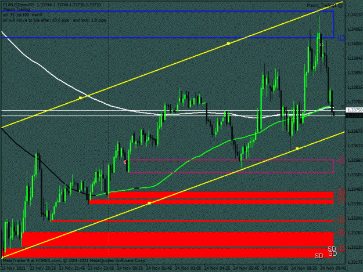The image size is (363, 272).
Task: Select the red arrow beside magenta rectangle start
Action: point(125,162)
